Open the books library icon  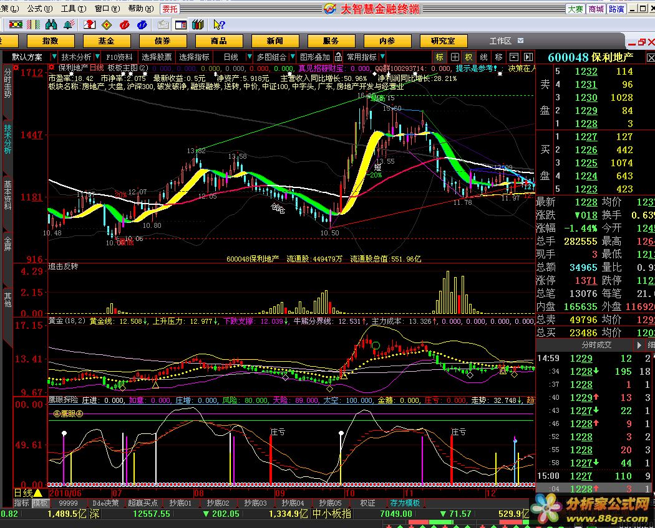(198, 25)
